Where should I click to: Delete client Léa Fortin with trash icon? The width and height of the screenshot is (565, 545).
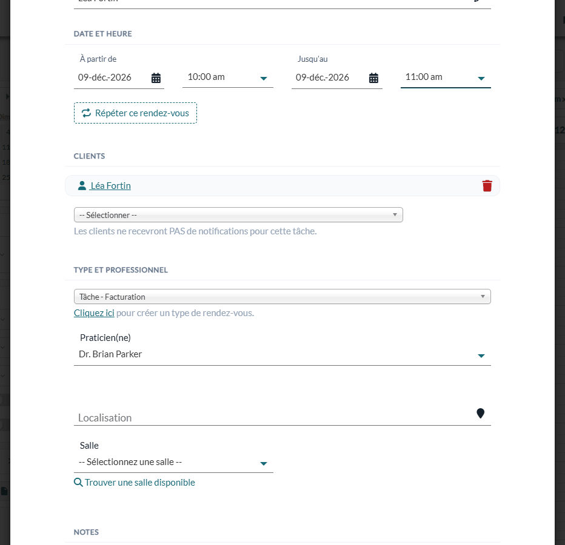tap(487, 186)
